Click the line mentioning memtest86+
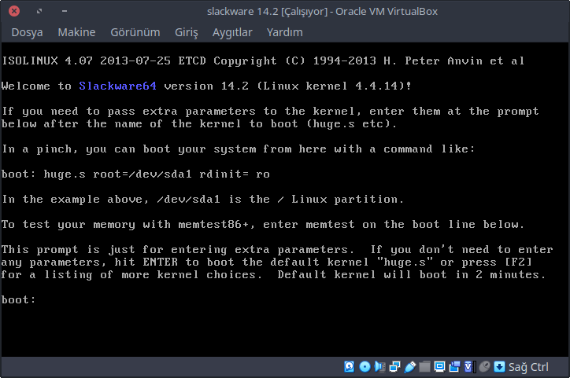Screen dimensions: 570x378 pos(263,225)
